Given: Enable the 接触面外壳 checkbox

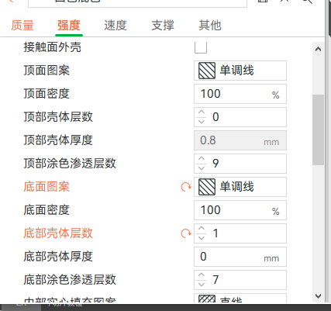Looking at the screenshot, I should (x=201, y=47).
